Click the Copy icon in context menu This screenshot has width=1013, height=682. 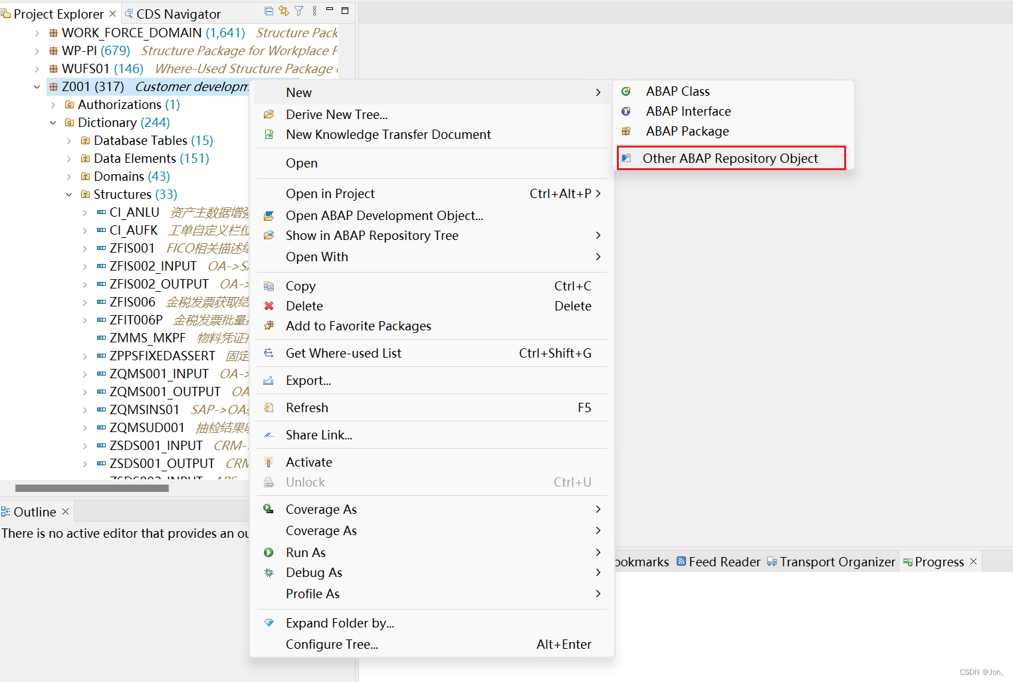click(269, 286)
